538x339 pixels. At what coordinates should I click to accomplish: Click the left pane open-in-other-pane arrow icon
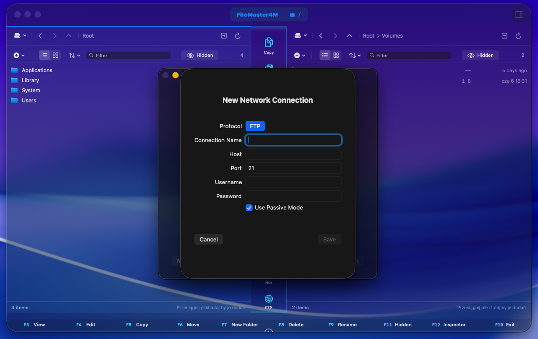tap(224, 36)
